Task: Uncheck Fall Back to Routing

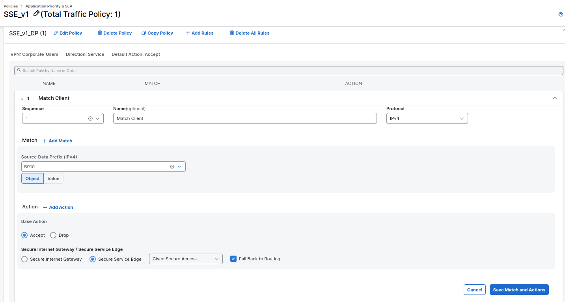Action: 233,259
